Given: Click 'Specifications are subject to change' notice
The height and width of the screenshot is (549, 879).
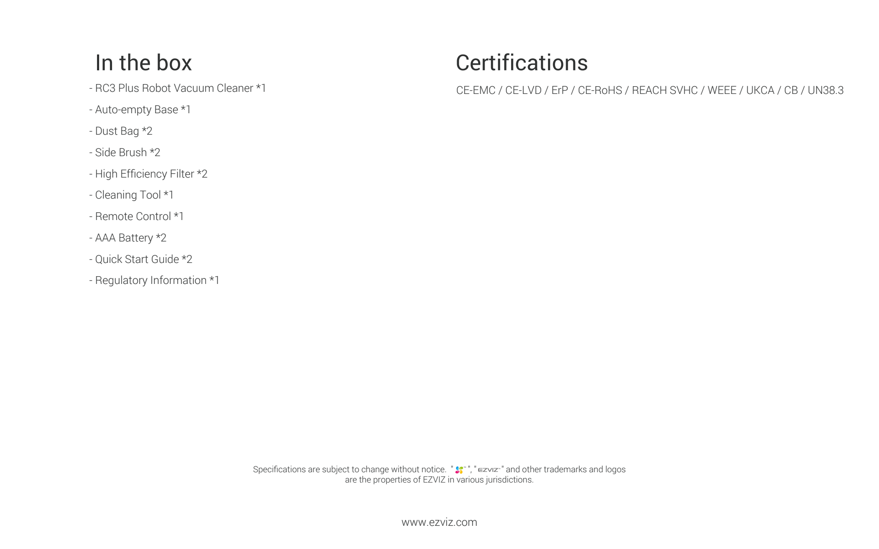Looking at the screenshot, I should coord(349,470).
